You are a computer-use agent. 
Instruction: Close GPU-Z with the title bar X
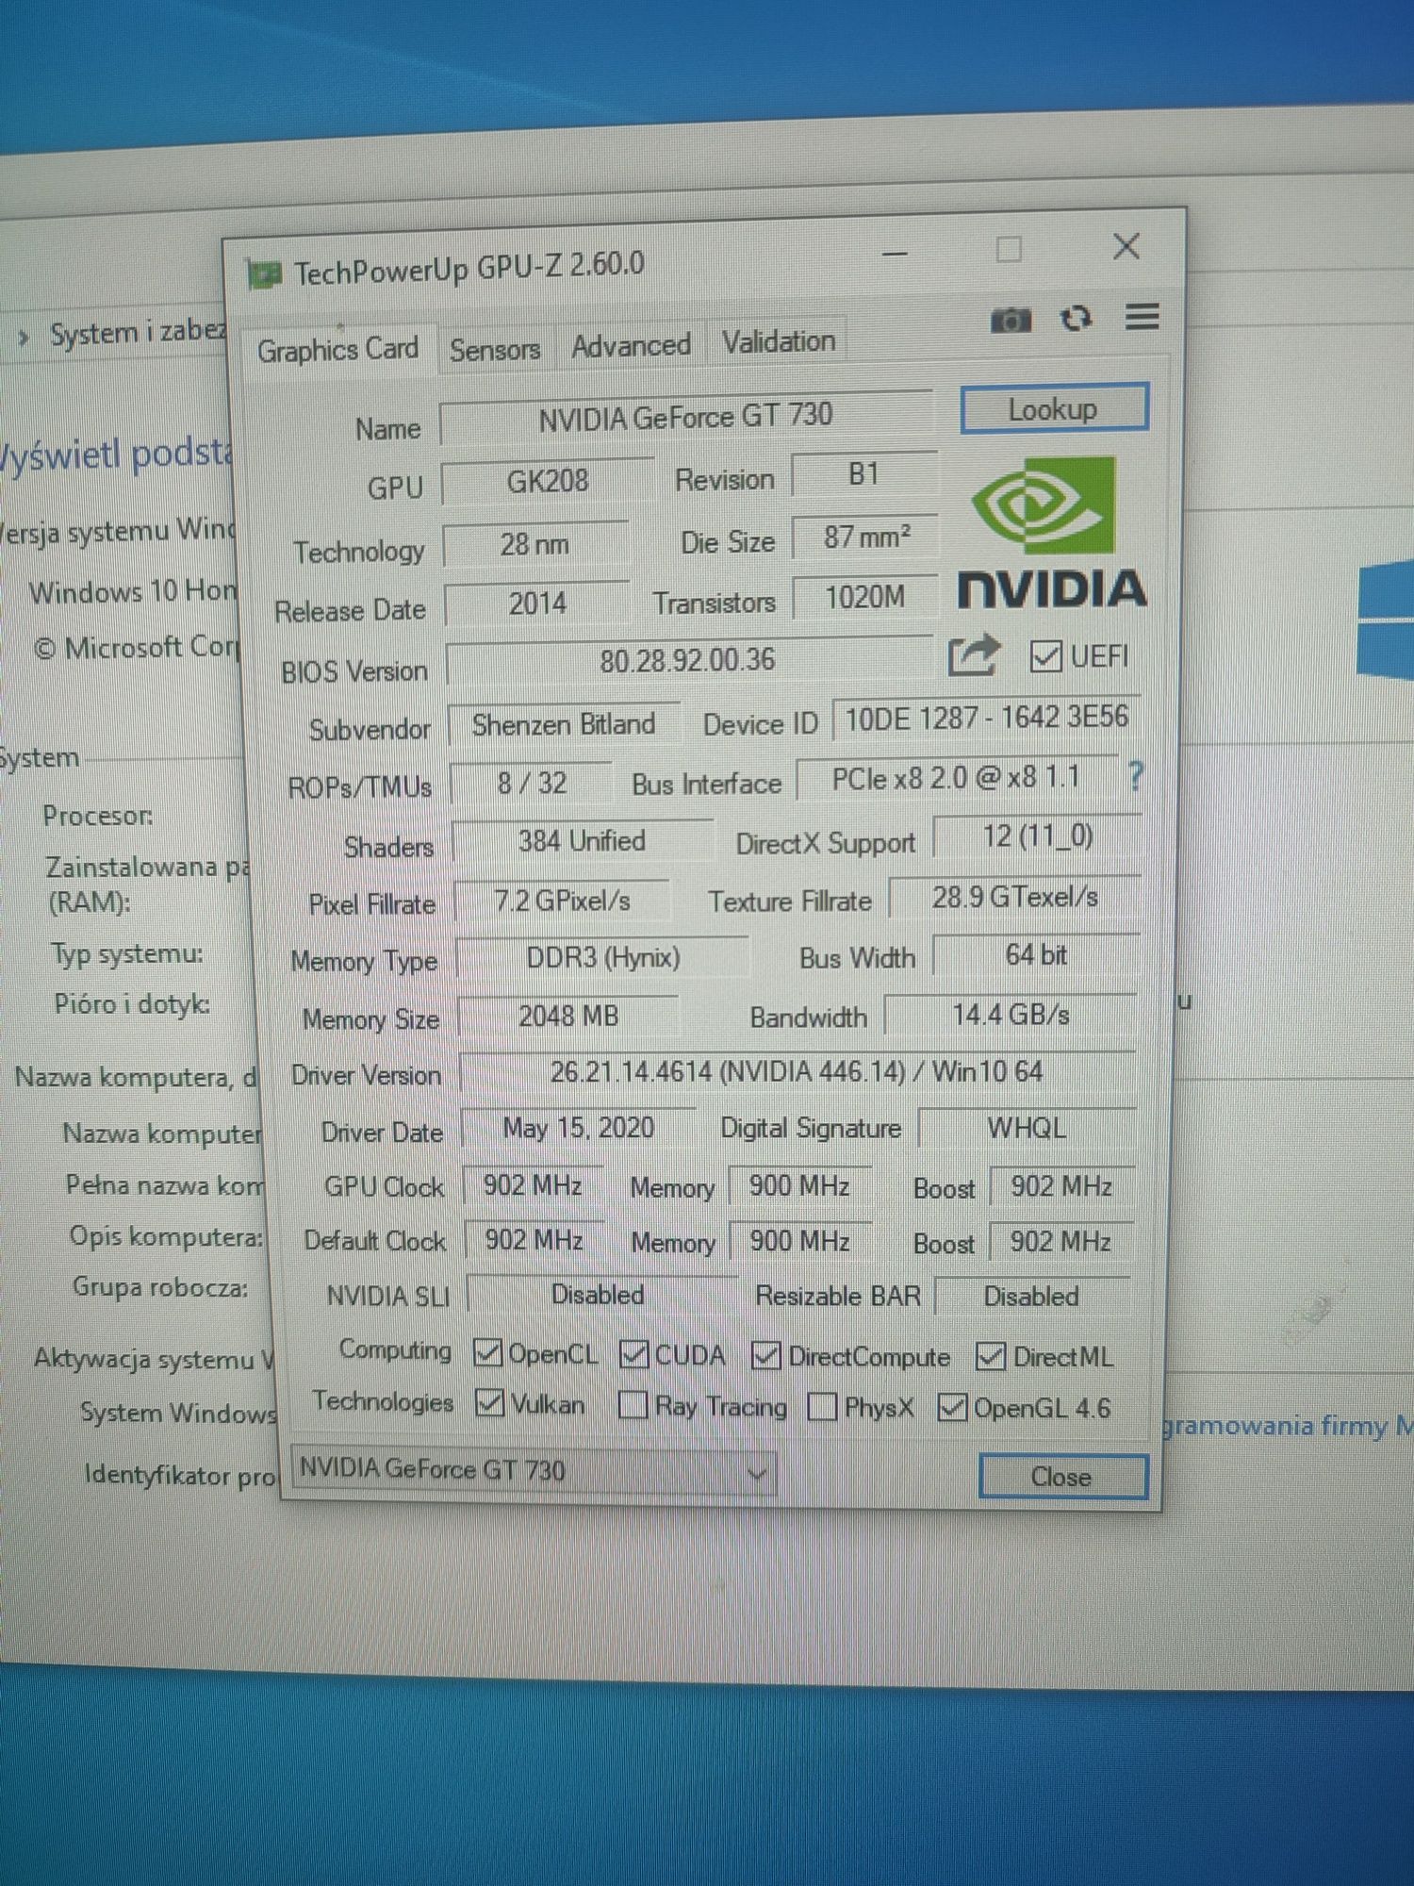pos(1126,247)
